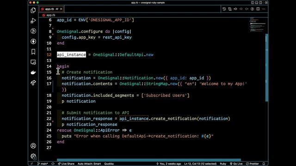Viewport: 296px width, 166px height.
Task: Click Ln 12, Col 13 cursor position
Action: 200,164
